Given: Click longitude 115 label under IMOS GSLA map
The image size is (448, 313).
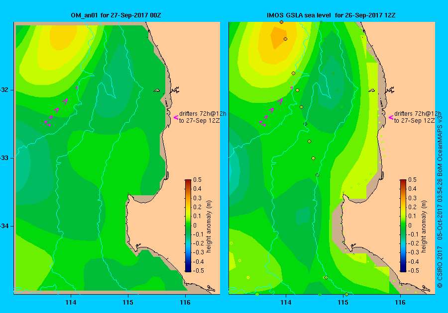Looking at the screenshot, I should click(x=343, y=303).
